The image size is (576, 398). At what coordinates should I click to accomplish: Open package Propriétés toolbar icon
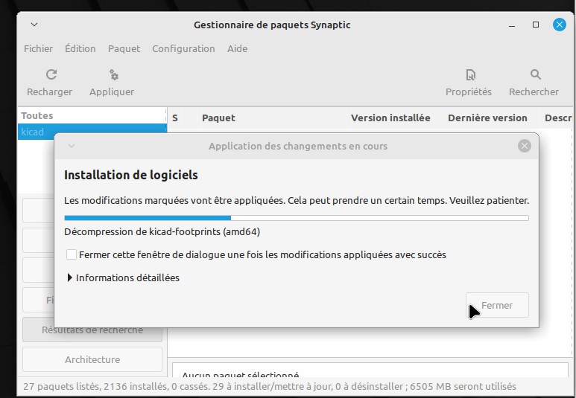471,74
